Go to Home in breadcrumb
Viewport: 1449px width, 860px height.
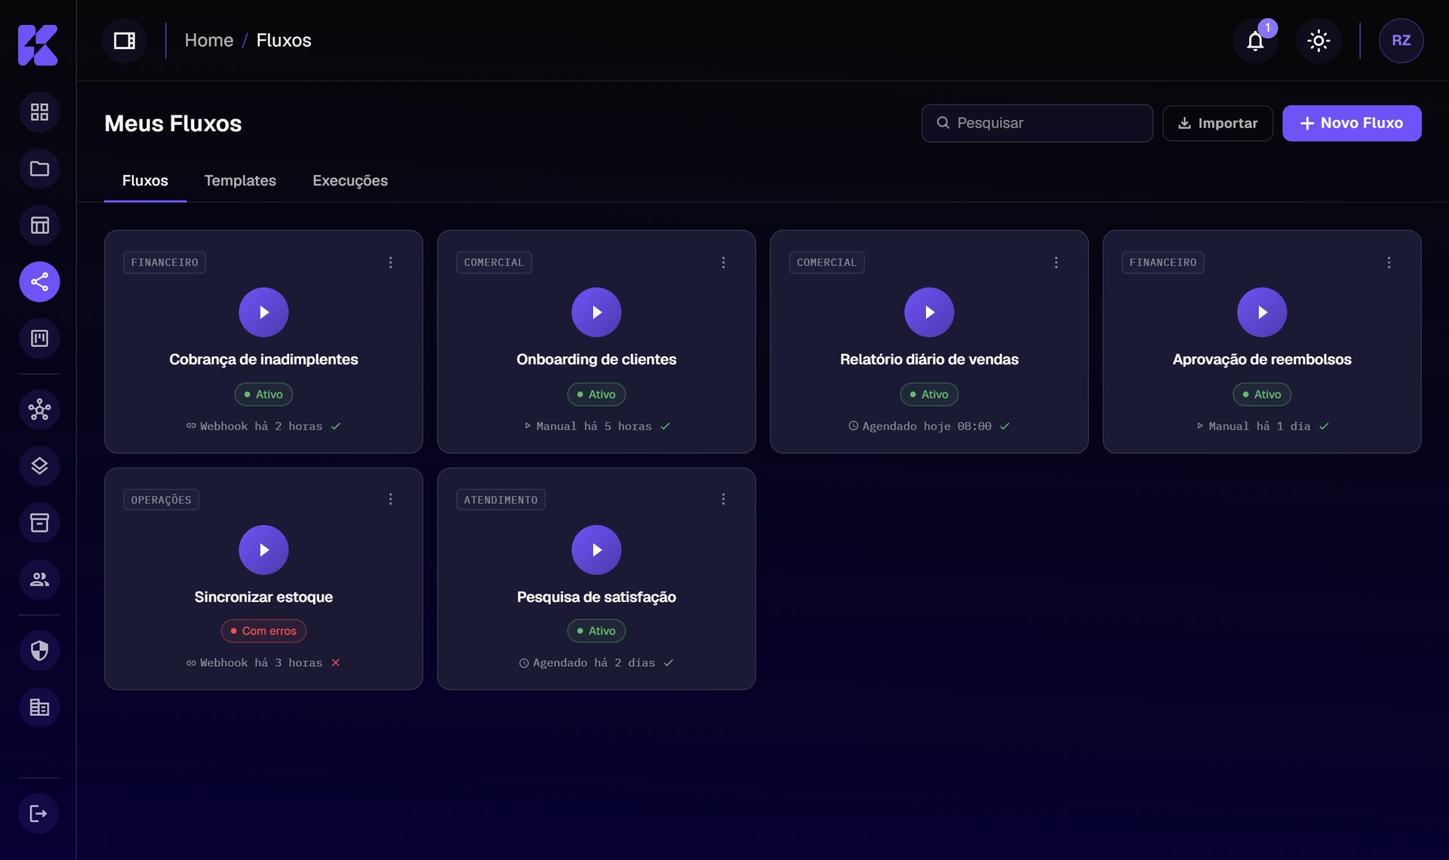point(209,41)
